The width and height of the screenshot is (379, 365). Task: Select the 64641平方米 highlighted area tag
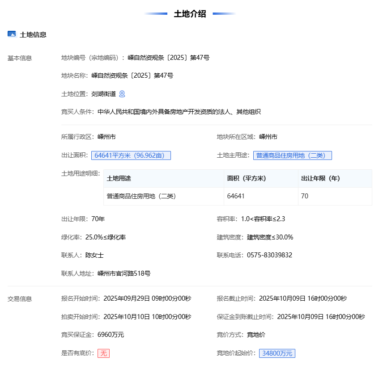[131, 155]
